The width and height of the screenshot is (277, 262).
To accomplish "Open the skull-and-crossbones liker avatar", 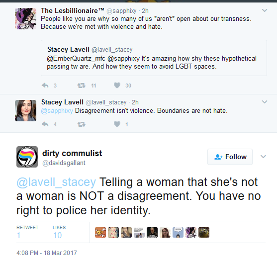I will [x=100, y=232].
